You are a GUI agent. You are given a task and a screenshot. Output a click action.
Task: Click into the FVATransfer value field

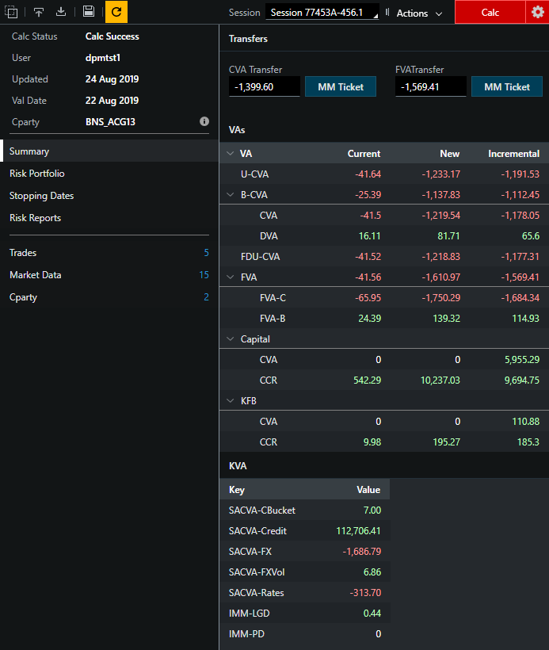click(x=430, y=87)
